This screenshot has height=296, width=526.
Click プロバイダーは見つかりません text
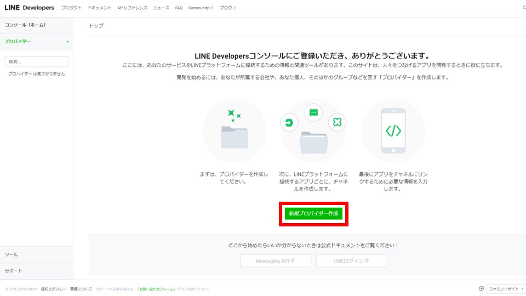36,74
